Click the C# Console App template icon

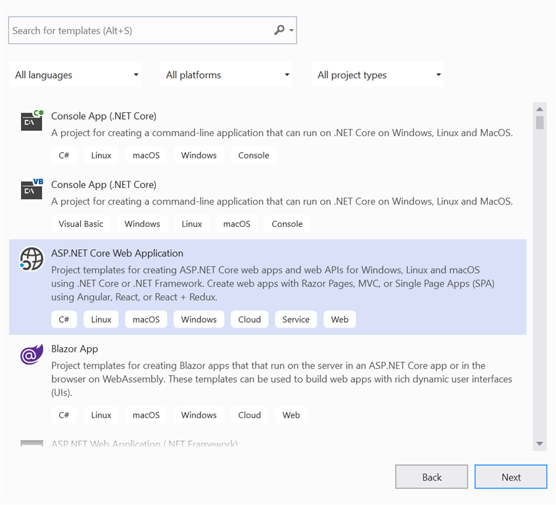tap(31, 121)
